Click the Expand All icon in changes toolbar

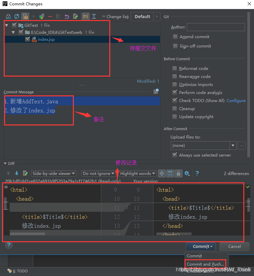94,16
